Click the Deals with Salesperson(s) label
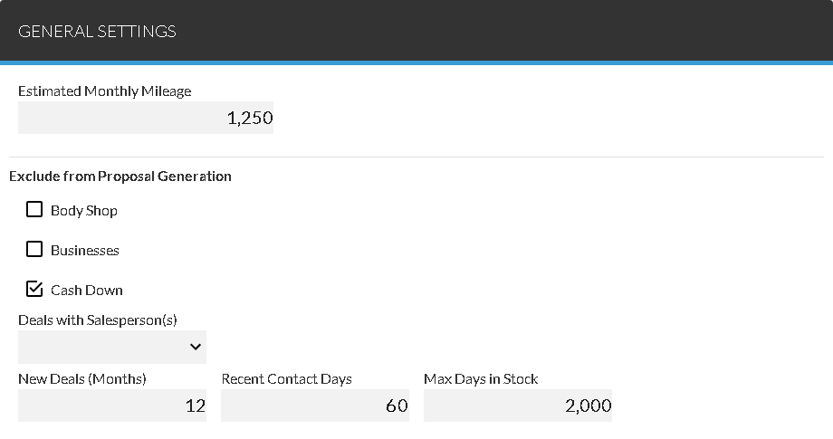This screenshot has width=833, height=439. coord(98,320)
